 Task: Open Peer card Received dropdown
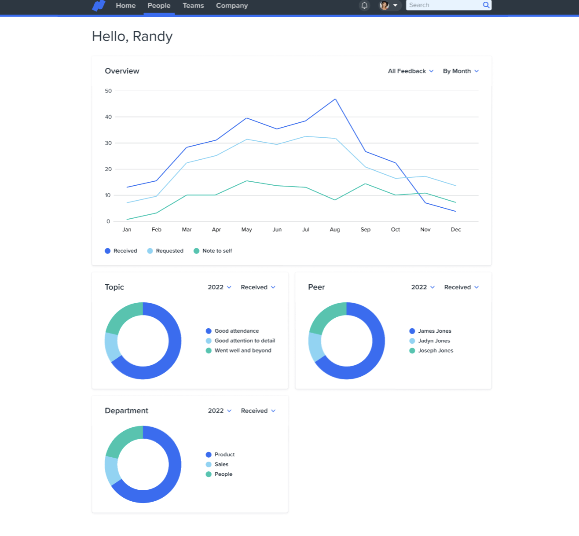click(461, 287)
